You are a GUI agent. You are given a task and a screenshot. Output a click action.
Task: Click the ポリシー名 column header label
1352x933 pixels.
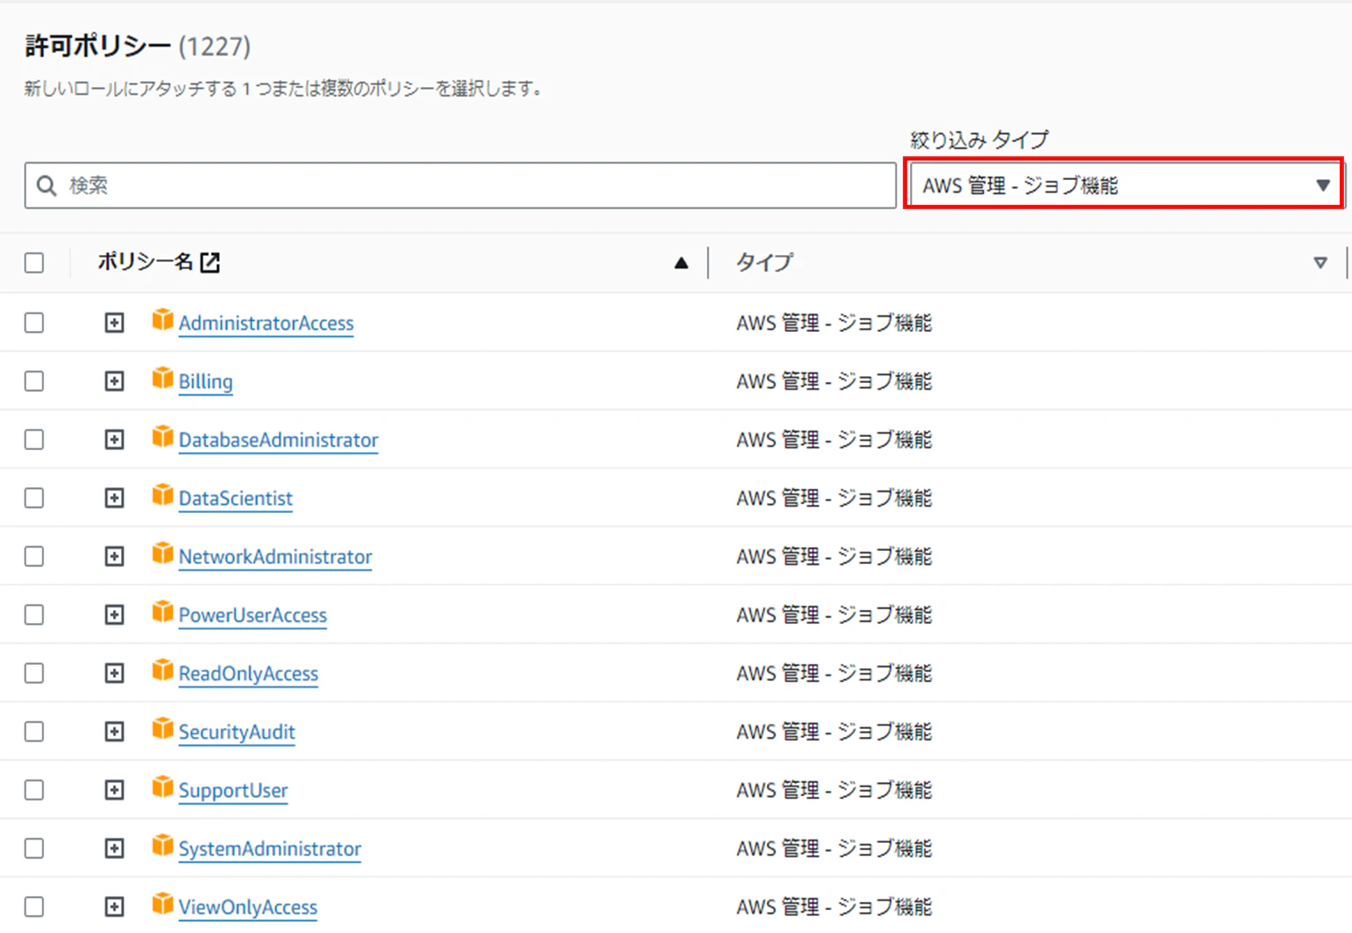(145, 262)
